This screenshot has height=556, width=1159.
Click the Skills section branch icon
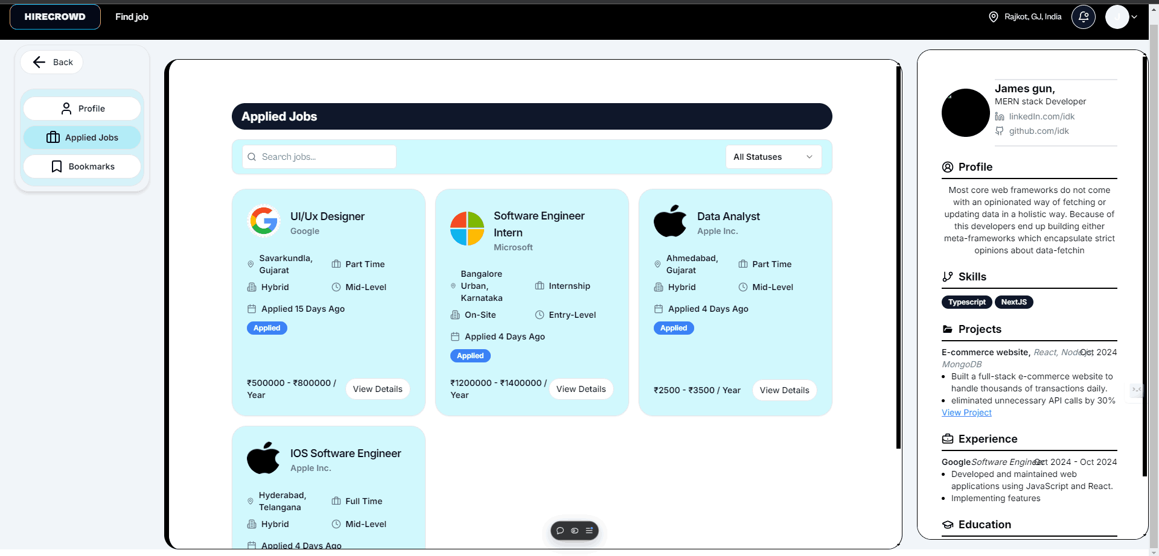pyautogui.click(x=948, y=277)
